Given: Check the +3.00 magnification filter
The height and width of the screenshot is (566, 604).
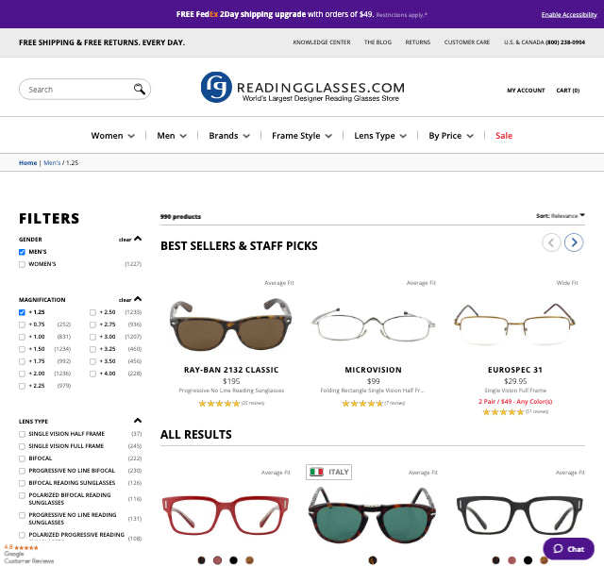Looking at the screenshot, I should tap(92, 337).
